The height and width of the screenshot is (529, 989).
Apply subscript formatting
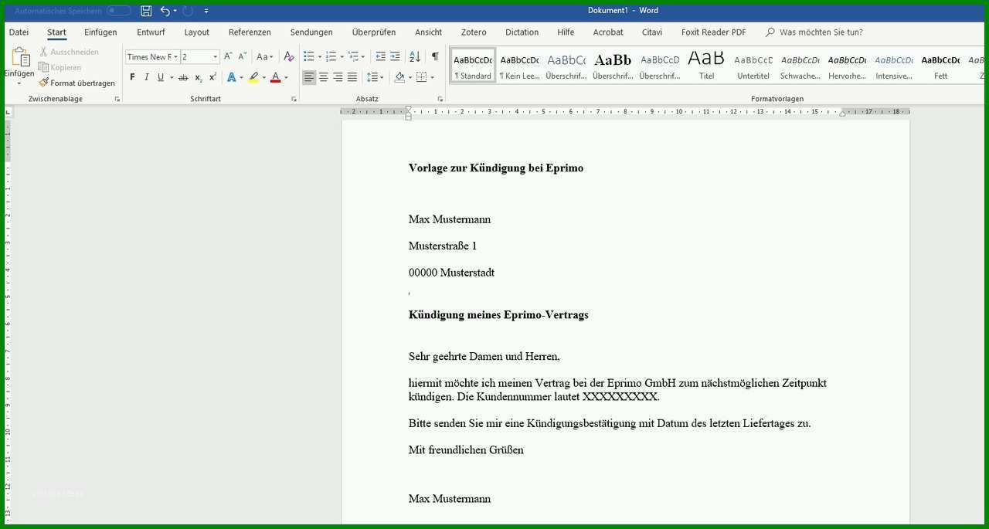pyautogui.click(x=198, y=77)
